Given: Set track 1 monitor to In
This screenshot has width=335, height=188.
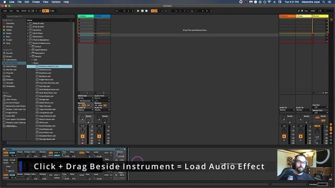Looking at the screenshot, I should point(80,105).
